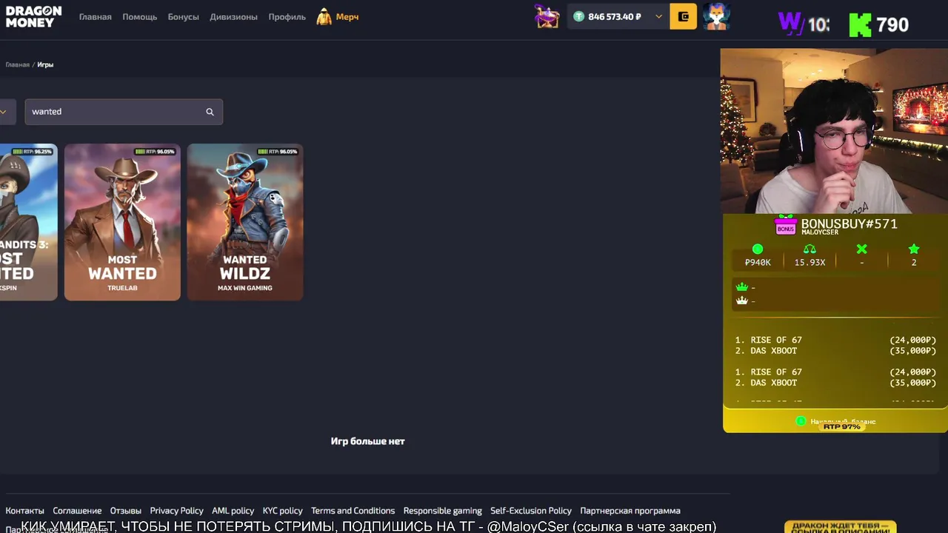Image resolution: width=948 pixels, height=533 pixels.
Task: Click the pink BONUS gift icon
Action: [785, 225]
